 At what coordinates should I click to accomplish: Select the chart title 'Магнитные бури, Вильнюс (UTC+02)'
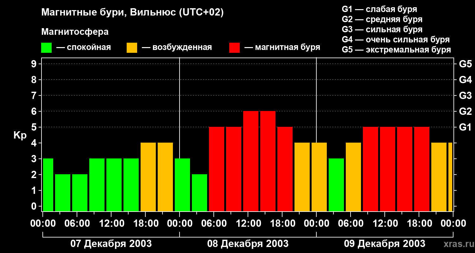tap(132, 13)
